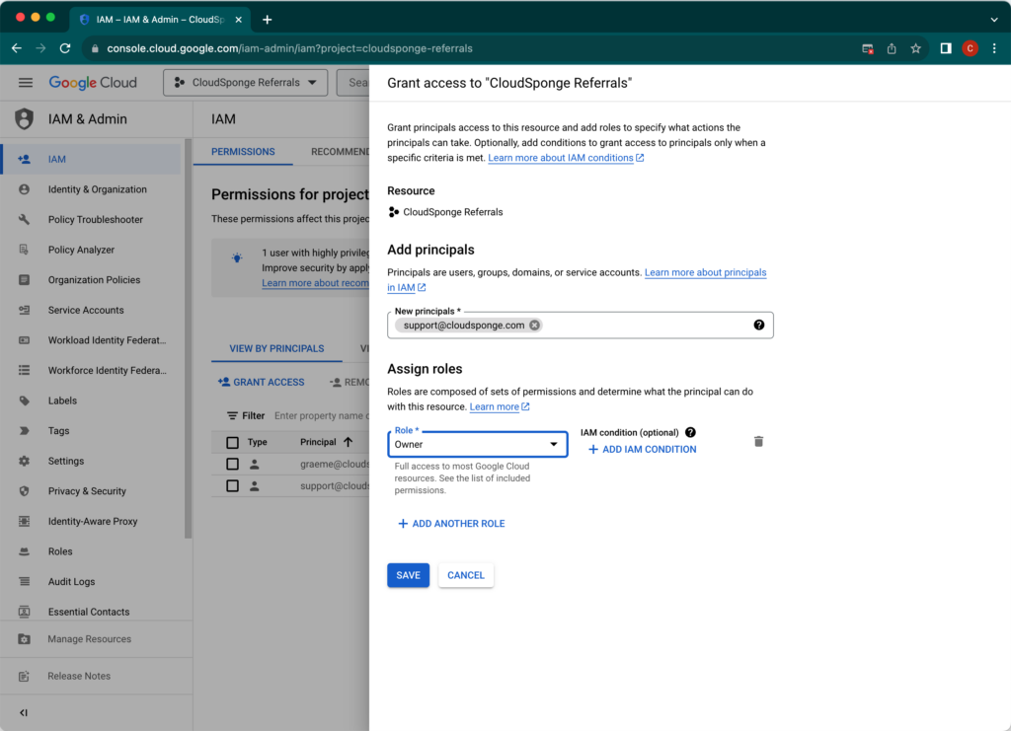Check the graeme@ principal row checkbox
Image resolution: width=1011 pixels, height=731 pixels.
[232, 464]
